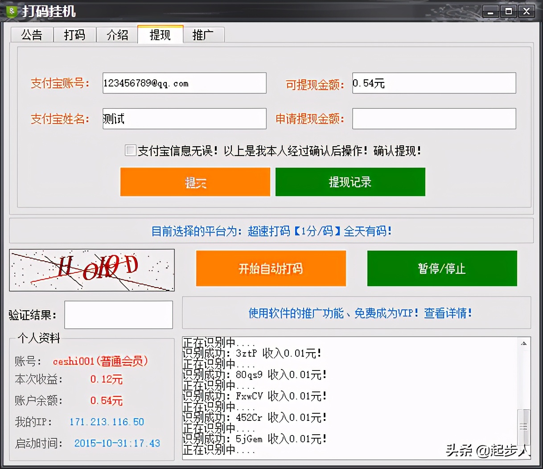Screen dimensions: 543x469
Task: Select the 提现 tab
Action: [160, 34]
